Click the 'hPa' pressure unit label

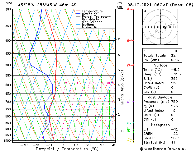(9, 3)
